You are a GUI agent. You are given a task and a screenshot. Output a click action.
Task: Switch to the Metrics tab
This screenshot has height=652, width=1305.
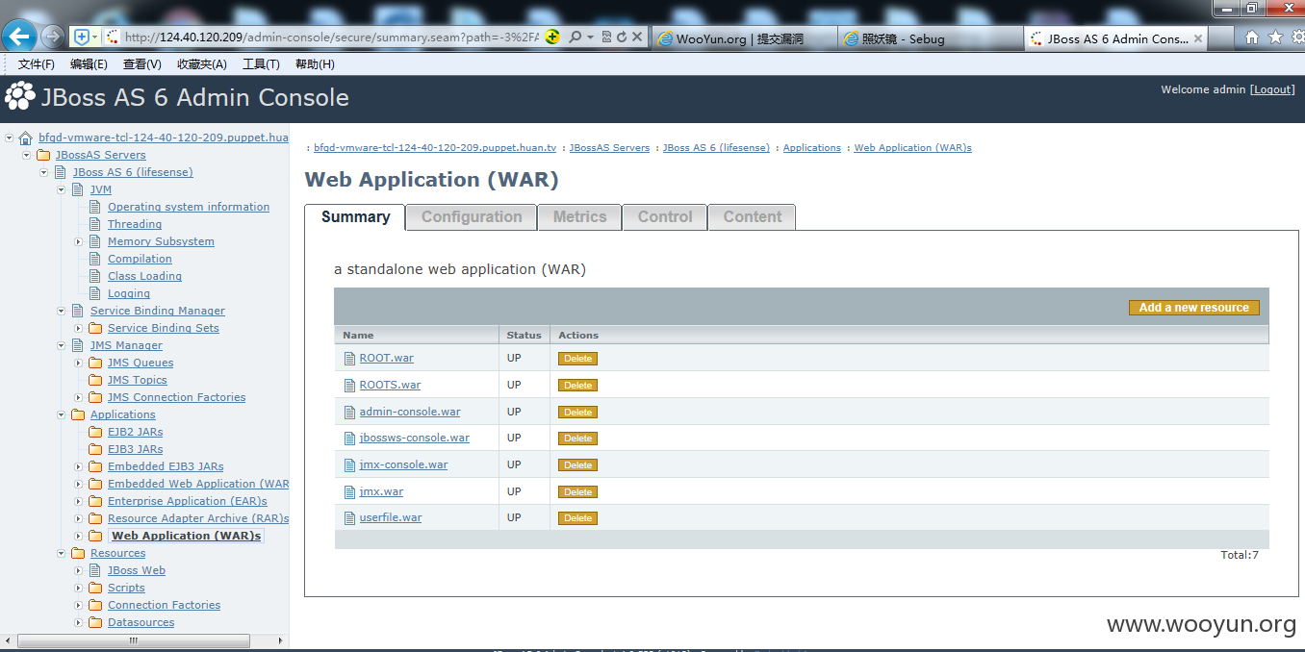pyautogui.click(x=579, y=217)
